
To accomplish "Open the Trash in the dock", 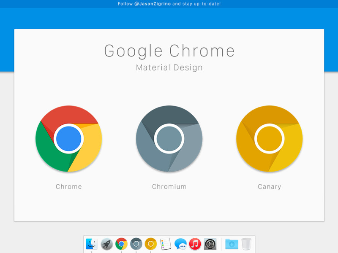I will (x=246, y=244).
